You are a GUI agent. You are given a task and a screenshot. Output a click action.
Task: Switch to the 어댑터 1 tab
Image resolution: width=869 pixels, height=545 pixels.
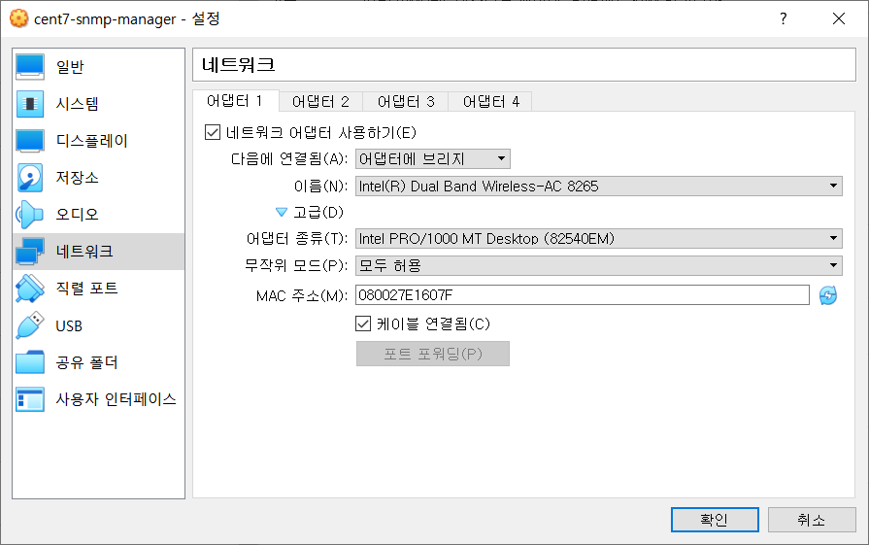tap(235, 100)
